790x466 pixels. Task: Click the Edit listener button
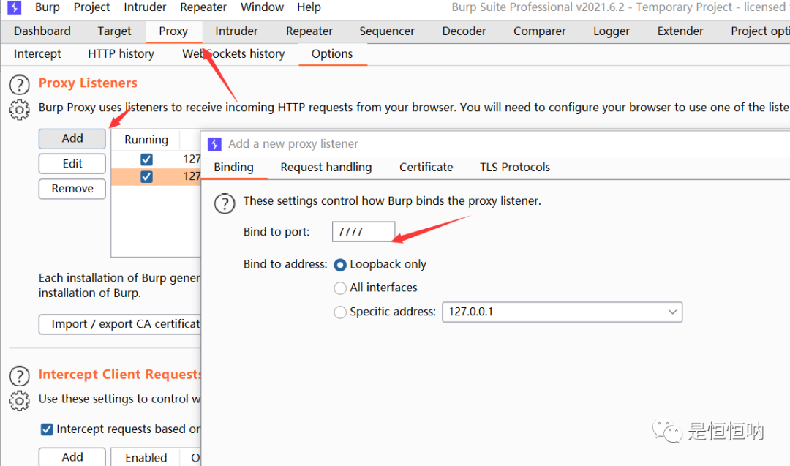72,164
